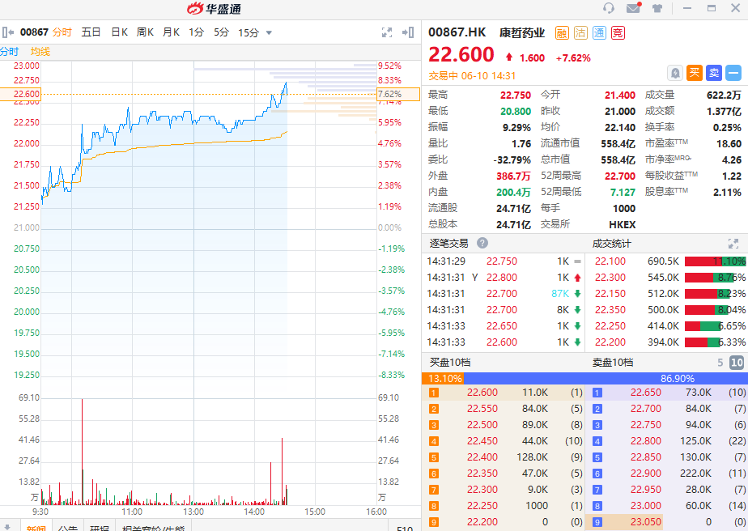Open more chart periods dropdown arrow

click(x=269, y=33)
